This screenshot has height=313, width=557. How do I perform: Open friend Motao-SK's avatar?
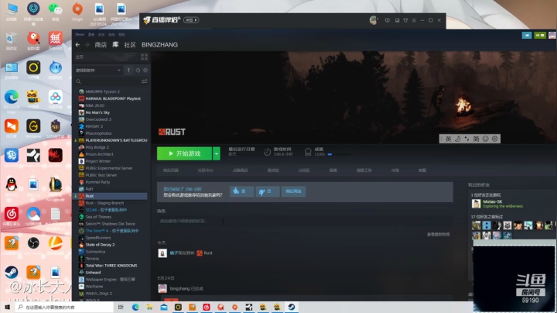pos(476,204)
